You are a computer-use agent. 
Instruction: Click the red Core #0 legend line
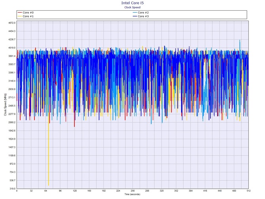click(x=20, y=13)
